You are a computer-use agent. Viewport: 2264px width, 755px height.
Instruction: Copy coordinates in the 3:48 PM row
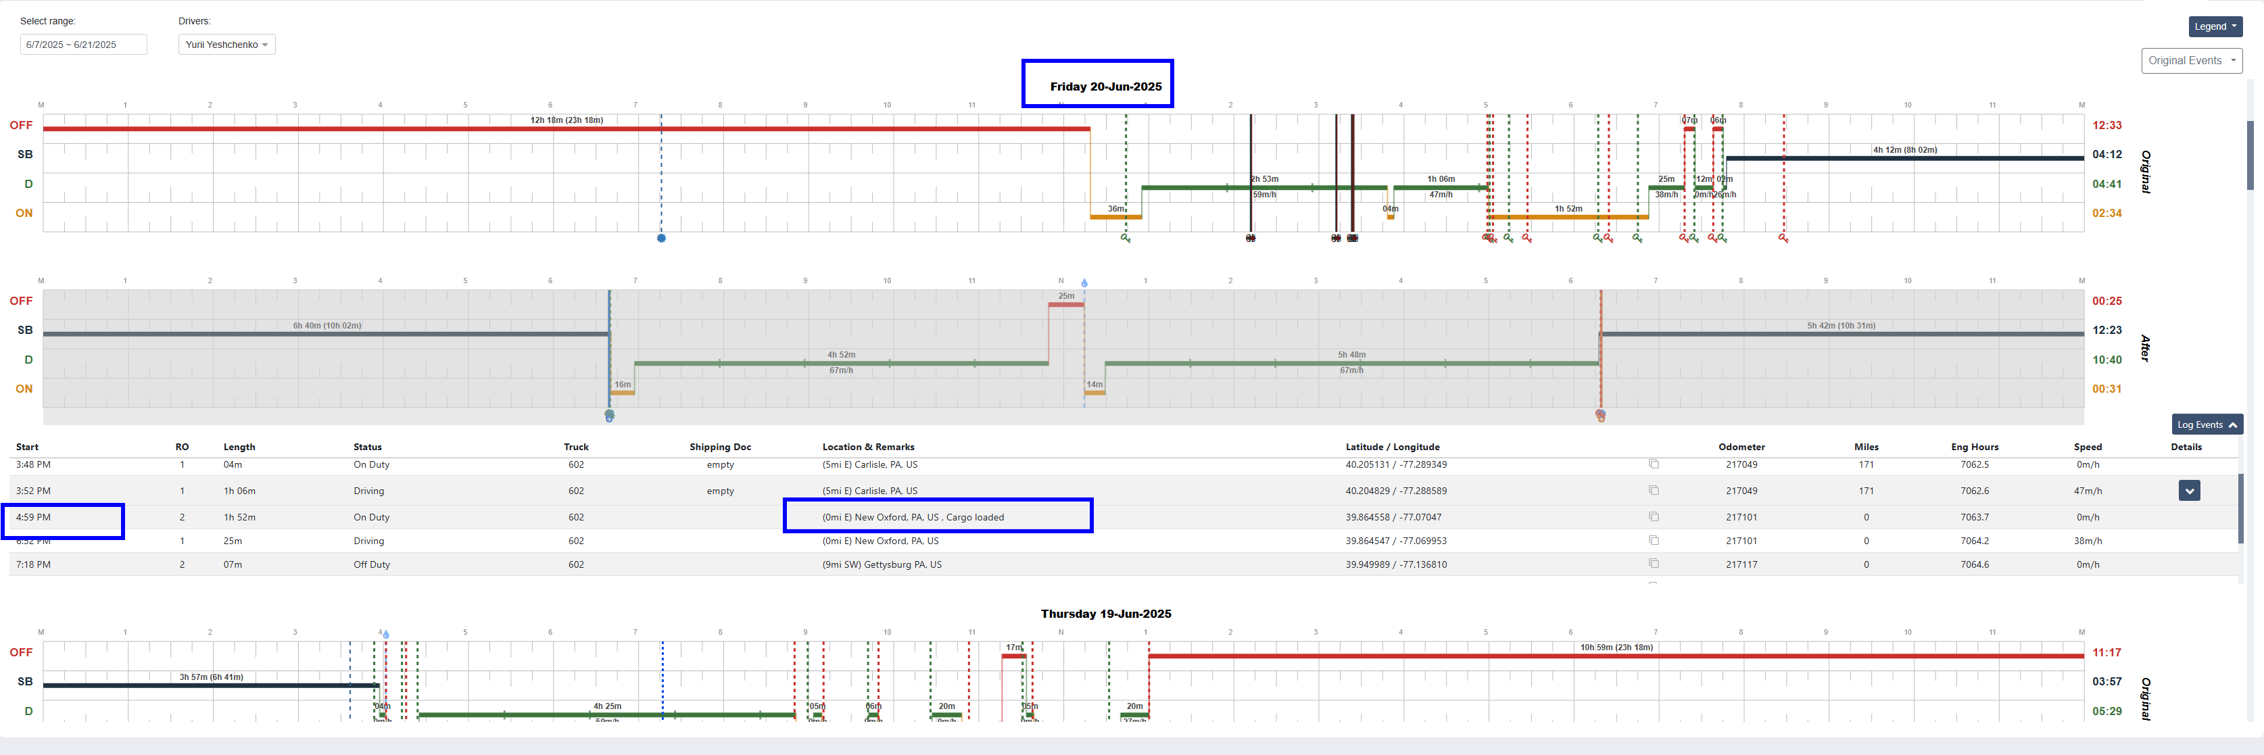pyautogui.click(x=1653, y=464)
